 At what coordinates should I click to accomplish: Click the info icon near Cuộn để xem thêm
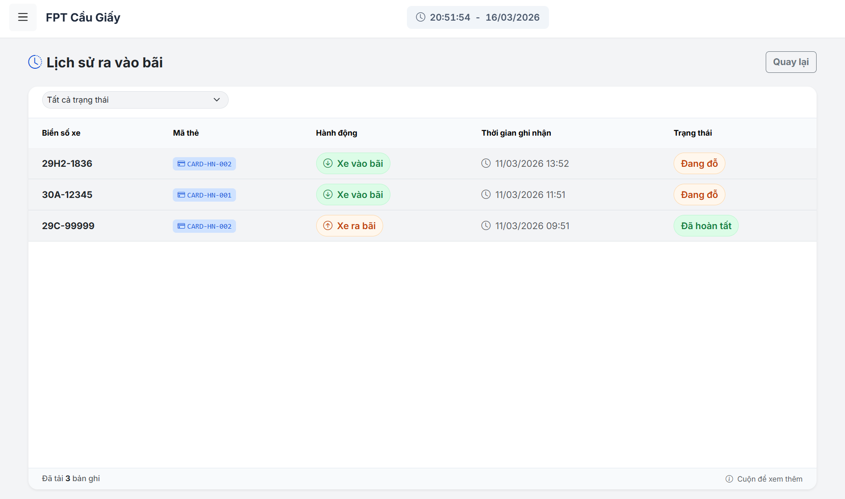[x=729, y=479]
